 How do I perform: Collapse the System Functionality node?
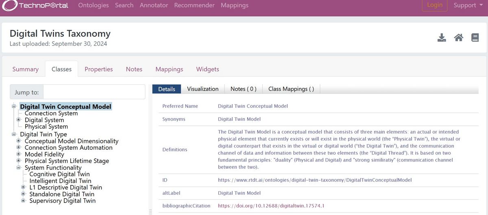(x=18, y=167)
